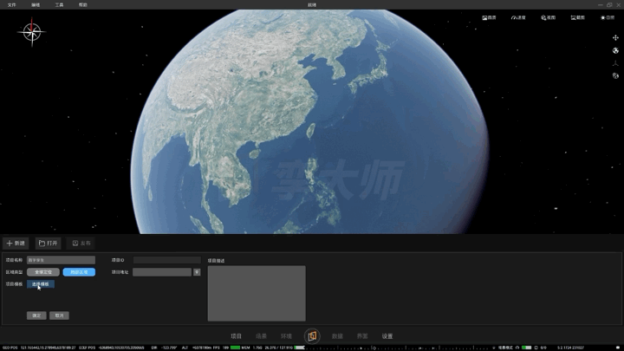Image resolution: width=624 pixels, height=351 pixels.
Task: Click the timeline slider in status bar
Action: [398, 348]
